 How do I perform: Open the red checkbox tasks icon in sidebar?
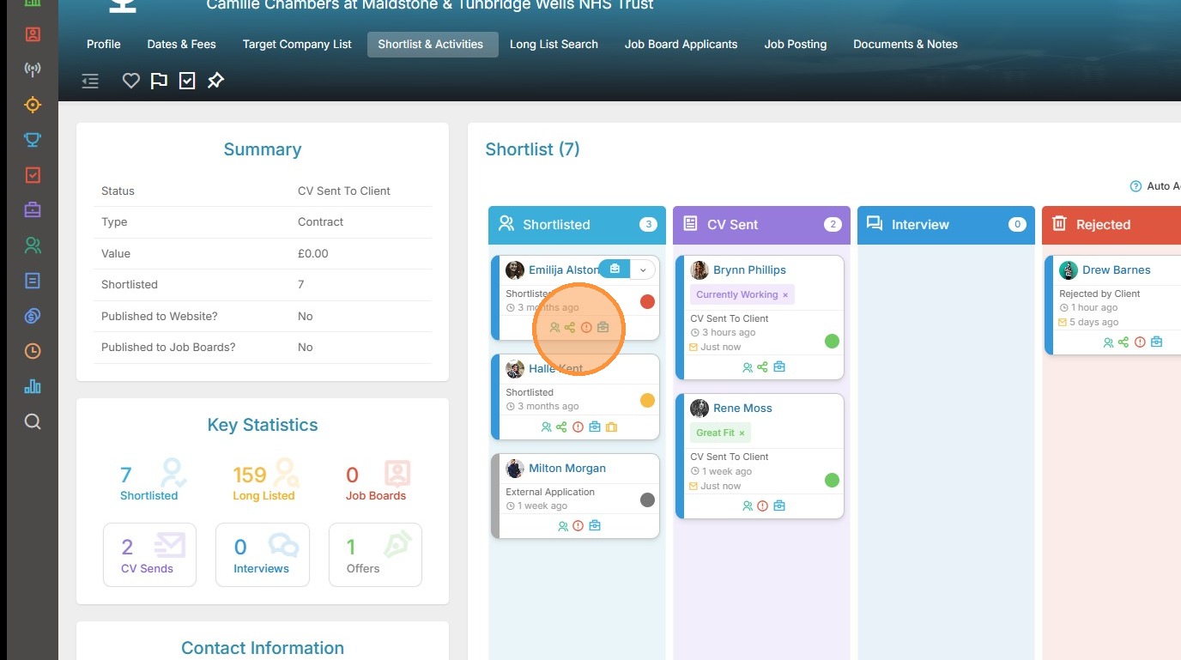tap(33, 175)
